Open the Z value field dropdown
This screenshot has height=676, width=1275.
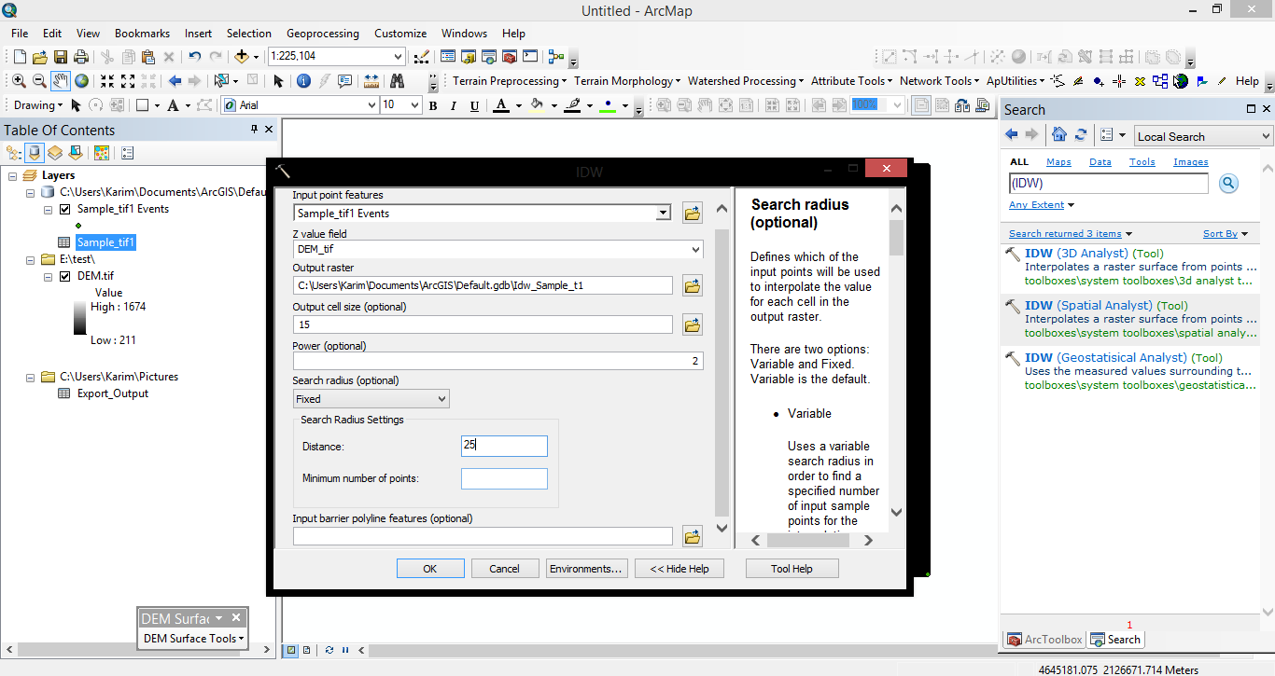[695, 250]
